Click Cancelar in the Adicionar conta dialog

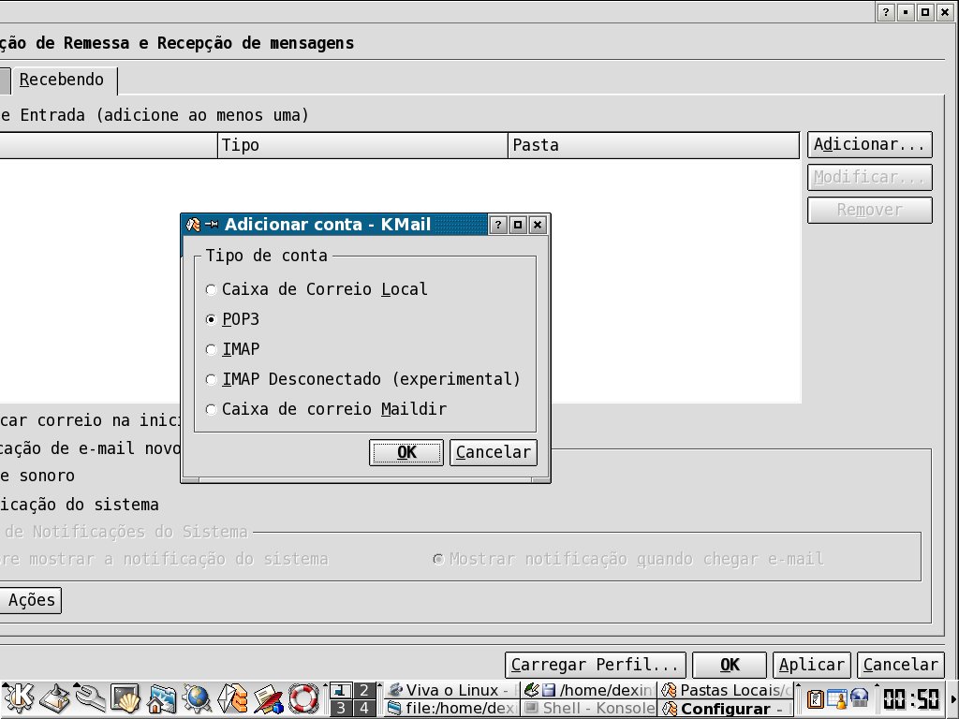[x=494, y=452]
